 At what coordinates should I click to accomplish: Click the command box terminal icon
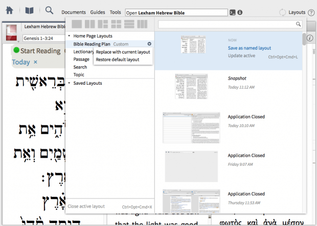232,12
